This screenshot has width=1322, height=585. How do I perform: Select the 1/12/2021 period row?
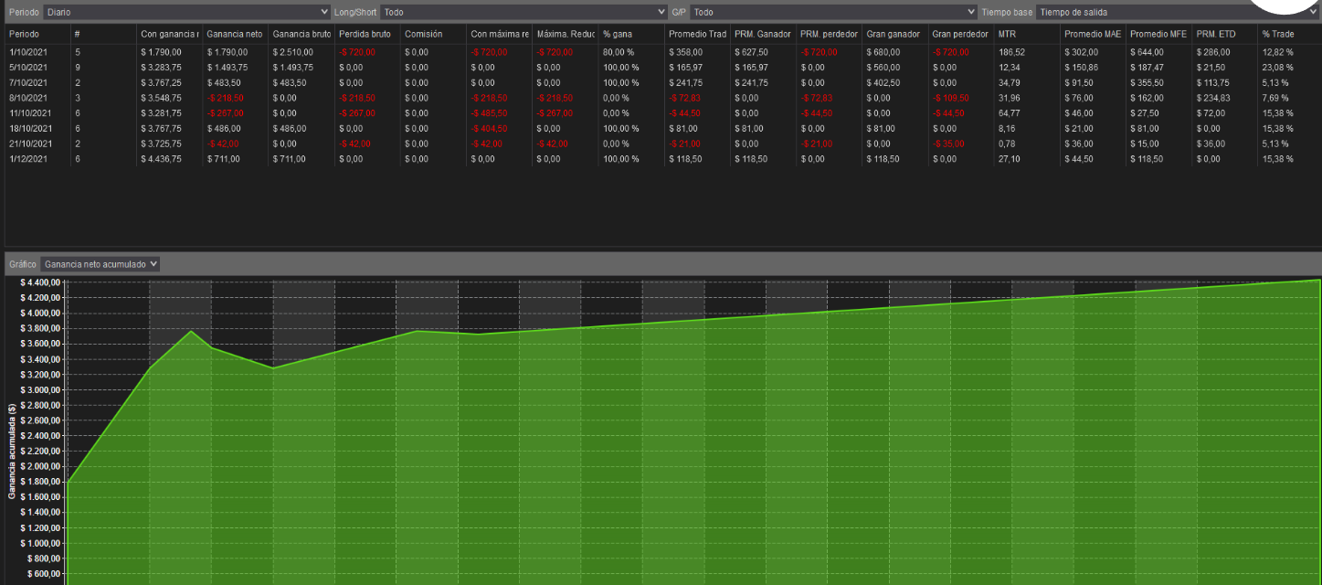(27, 159)
